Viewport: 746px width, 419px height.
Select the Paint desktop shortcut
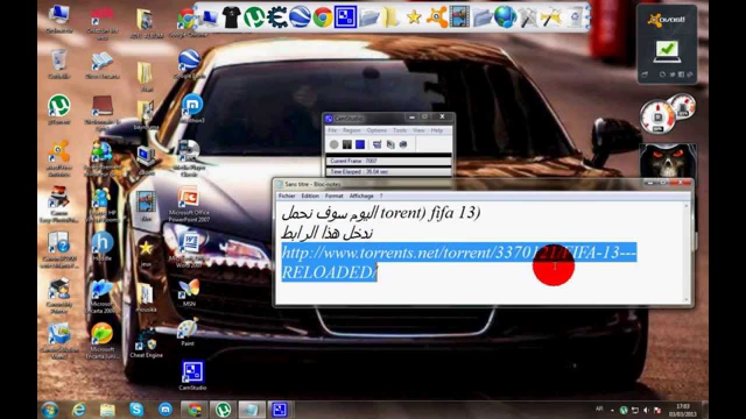pyautogui.click(x=188, y=333)
